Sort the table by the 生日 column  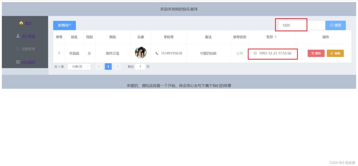click(276, 37)
